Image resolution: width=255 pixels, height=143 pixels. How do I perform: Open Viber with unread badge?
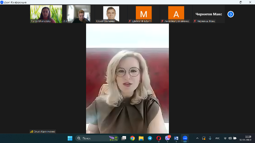(167, 138)
